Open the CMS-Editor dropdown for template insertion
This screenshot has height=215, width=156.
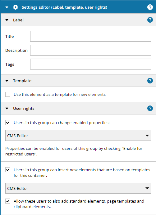click(x=78, y=188)
